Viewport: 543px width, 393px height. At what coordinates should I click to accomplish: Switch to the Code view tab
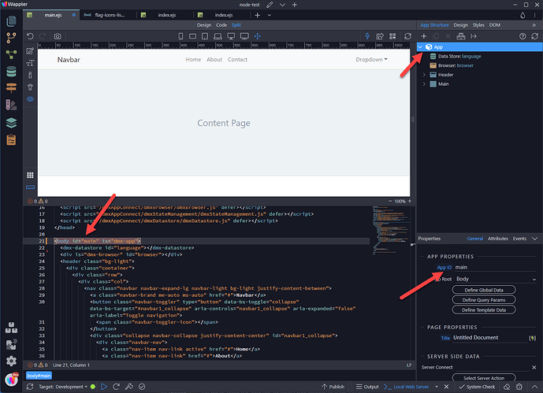point(221,25)
